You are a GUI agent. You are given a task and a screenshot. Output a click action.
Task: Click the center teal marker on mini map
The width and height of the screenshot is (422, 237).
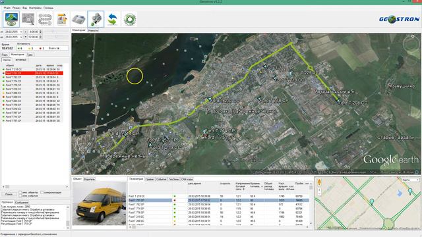click(372, 201)
